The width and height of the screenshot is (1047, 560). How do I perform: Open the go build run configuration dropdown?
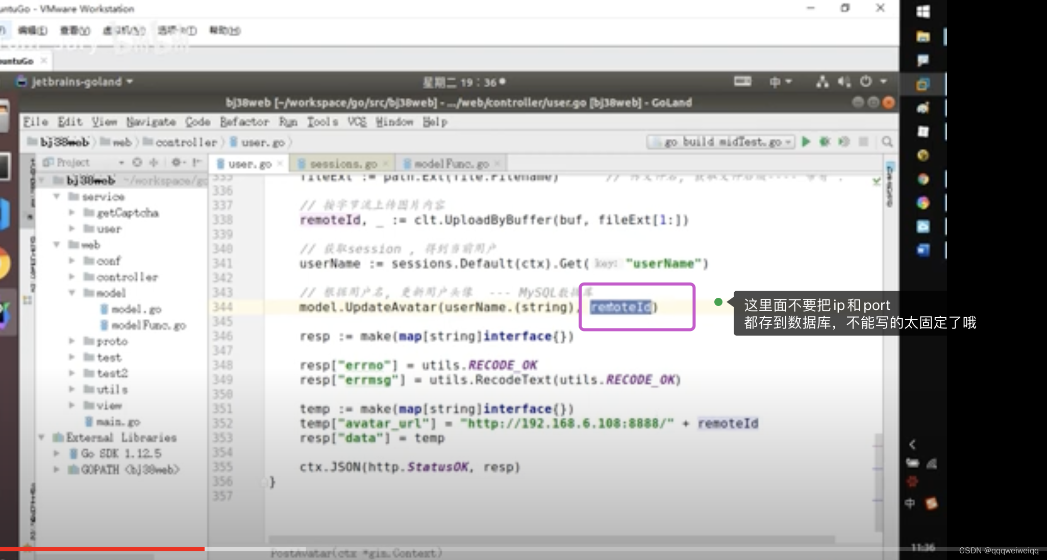(721, 142)
